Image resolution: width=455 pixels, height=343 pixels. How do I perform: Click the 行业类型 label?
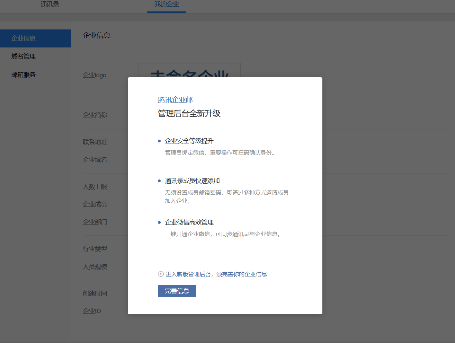[x=95, y=249]
